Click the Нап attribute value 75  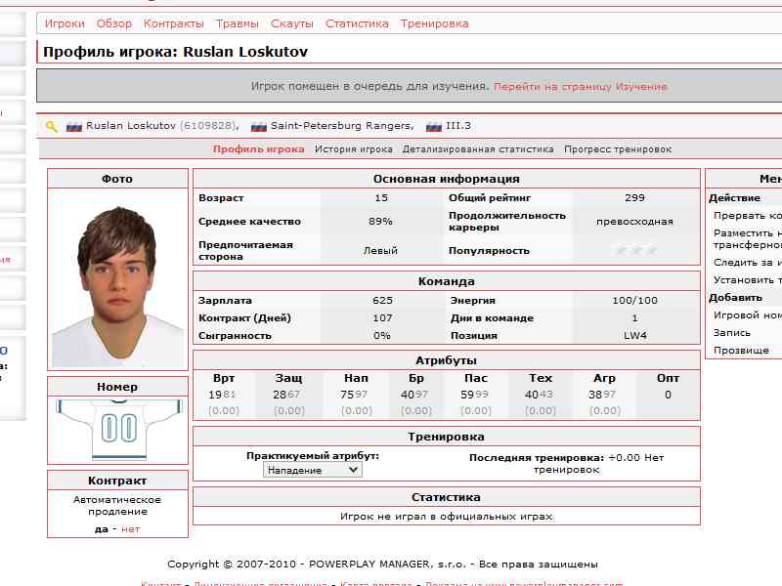[x=347, y=395]
